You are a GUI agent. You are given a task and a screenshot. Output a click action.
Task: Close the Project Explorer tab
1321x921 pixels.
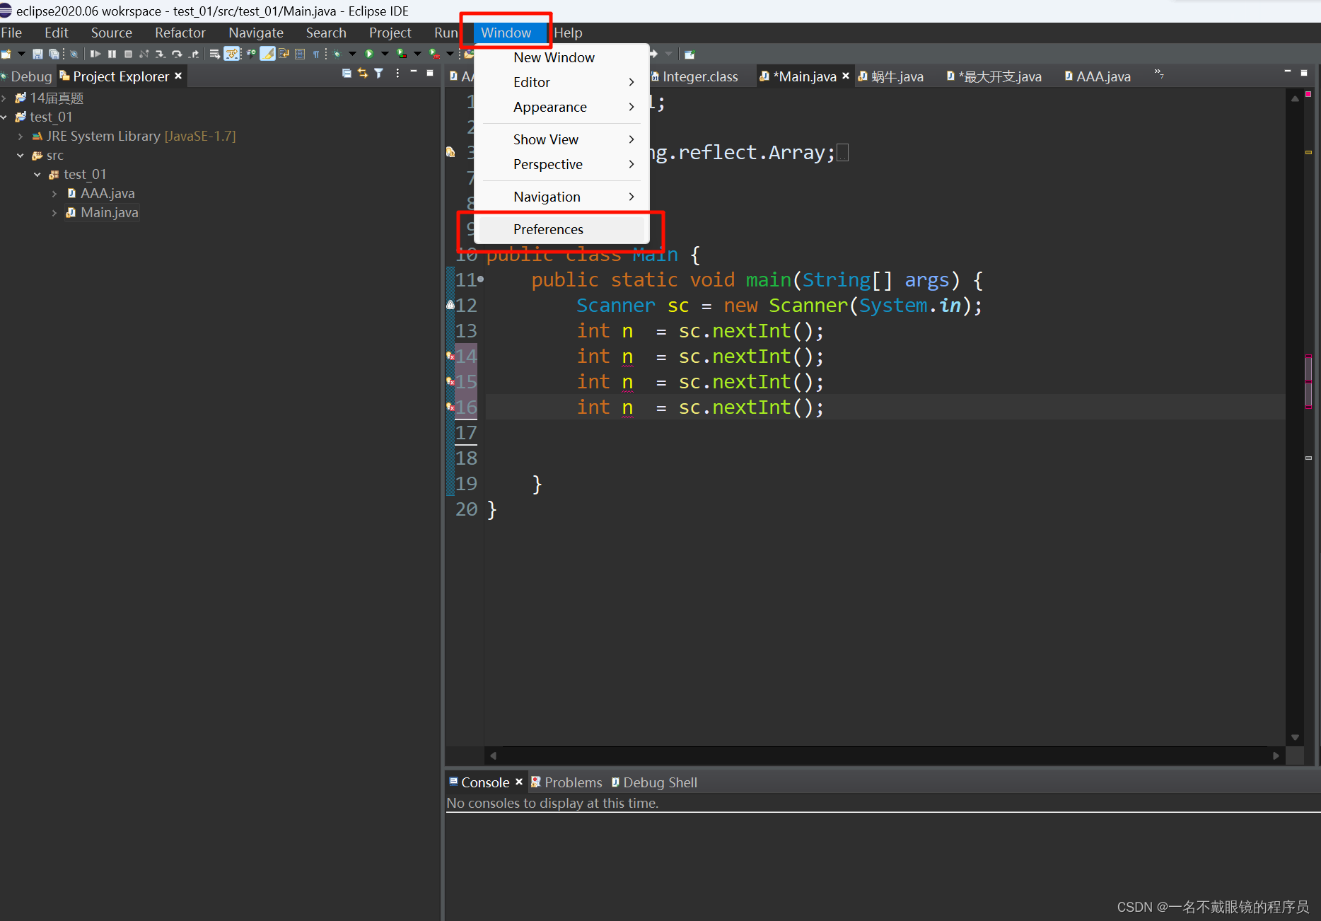click(178, 76)
